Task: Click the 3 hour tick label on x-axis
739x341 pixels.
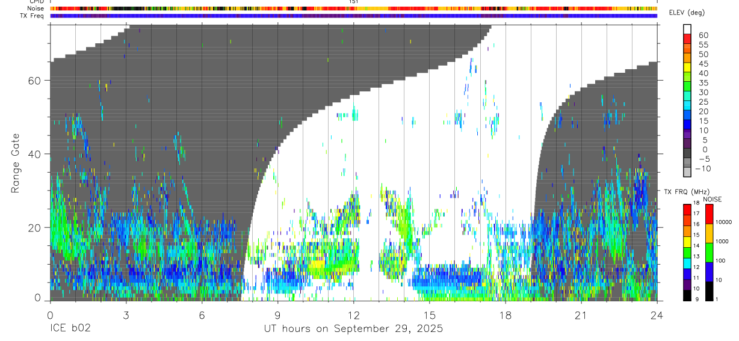Action: tap(126, 315)
